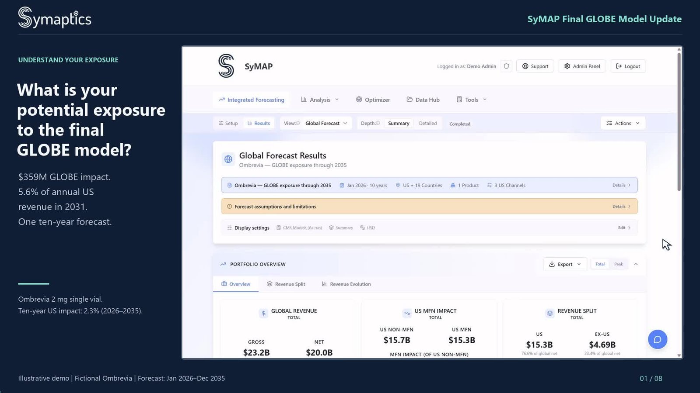
Task: Click the dollar icon on Global Revenue card
Action: coord(263,313)
